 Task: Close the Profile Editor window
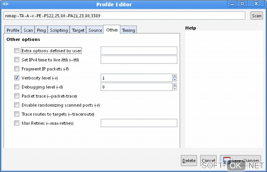pos(256,4)
